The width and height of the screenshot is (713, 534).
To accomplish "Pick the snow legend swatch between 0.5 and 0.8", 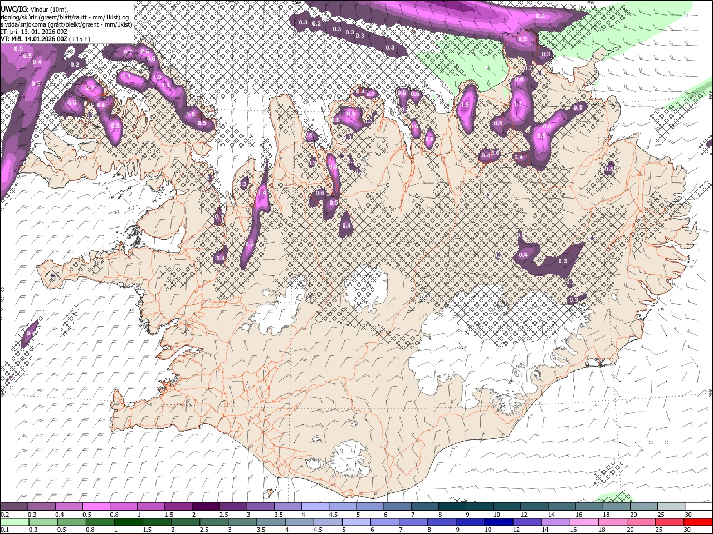I will point(96,507).
